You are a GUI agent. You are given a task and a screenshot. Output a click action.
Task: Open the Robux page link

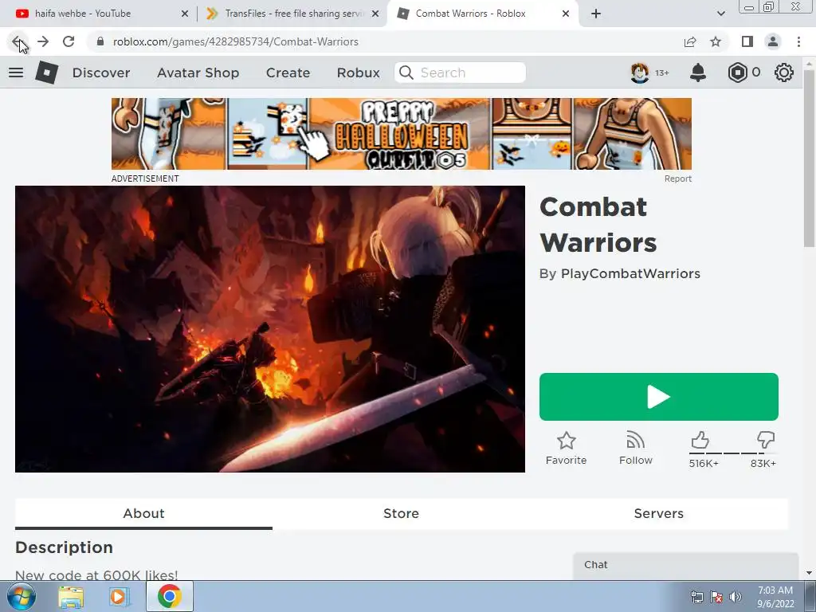pos(358,73)
